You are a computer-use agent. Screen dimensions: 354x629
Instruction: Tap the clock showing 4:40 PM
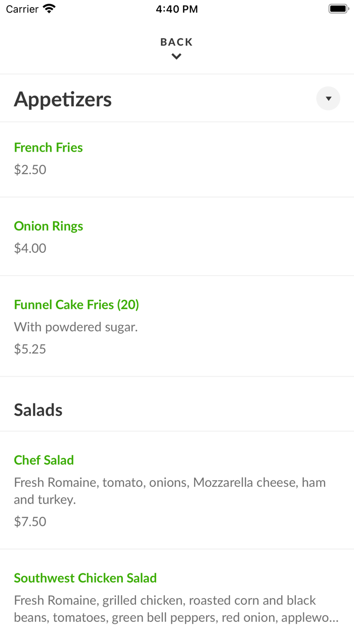pyautogui.click(x=176, y=9)
